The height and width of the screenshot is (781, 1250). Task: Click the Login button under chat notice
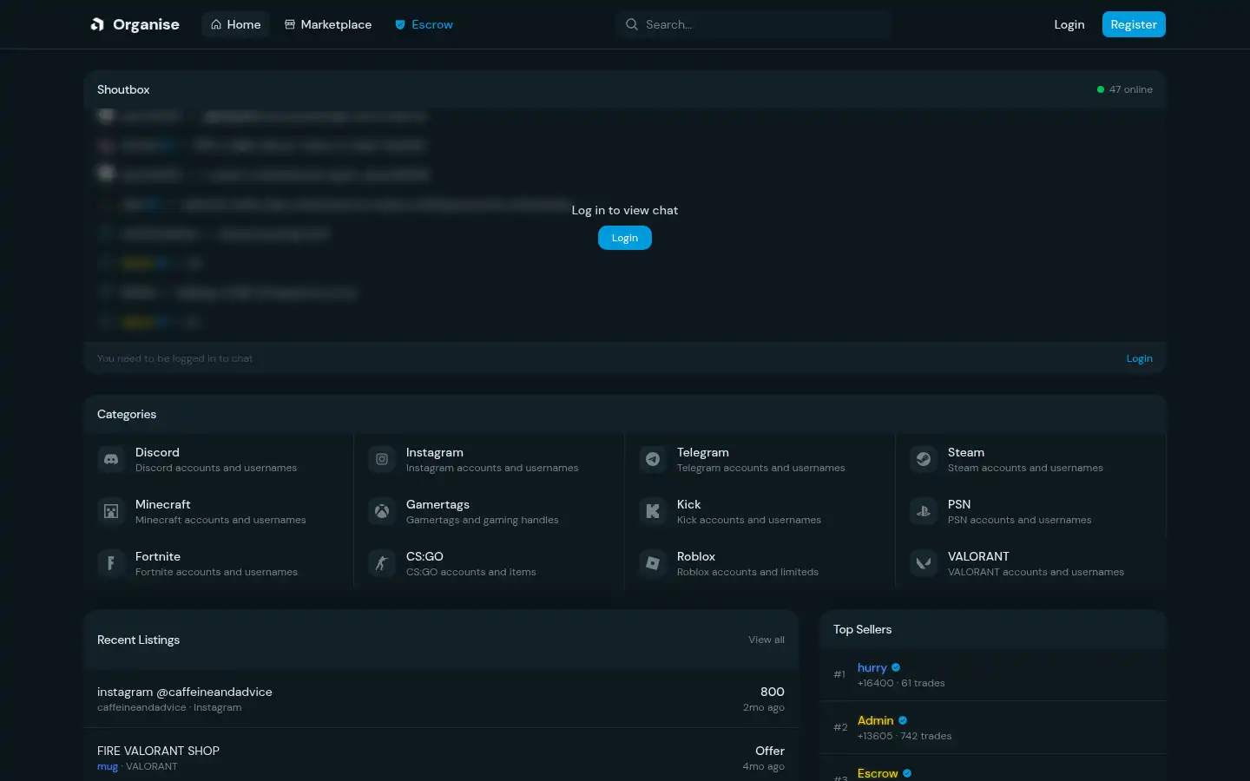pos(625,238)
